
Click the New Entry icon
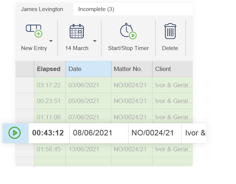click(x=34, y=31)
